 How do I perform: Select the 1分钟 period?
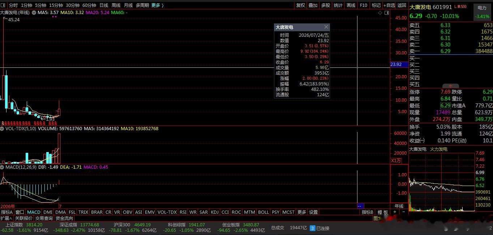(26, 5)
